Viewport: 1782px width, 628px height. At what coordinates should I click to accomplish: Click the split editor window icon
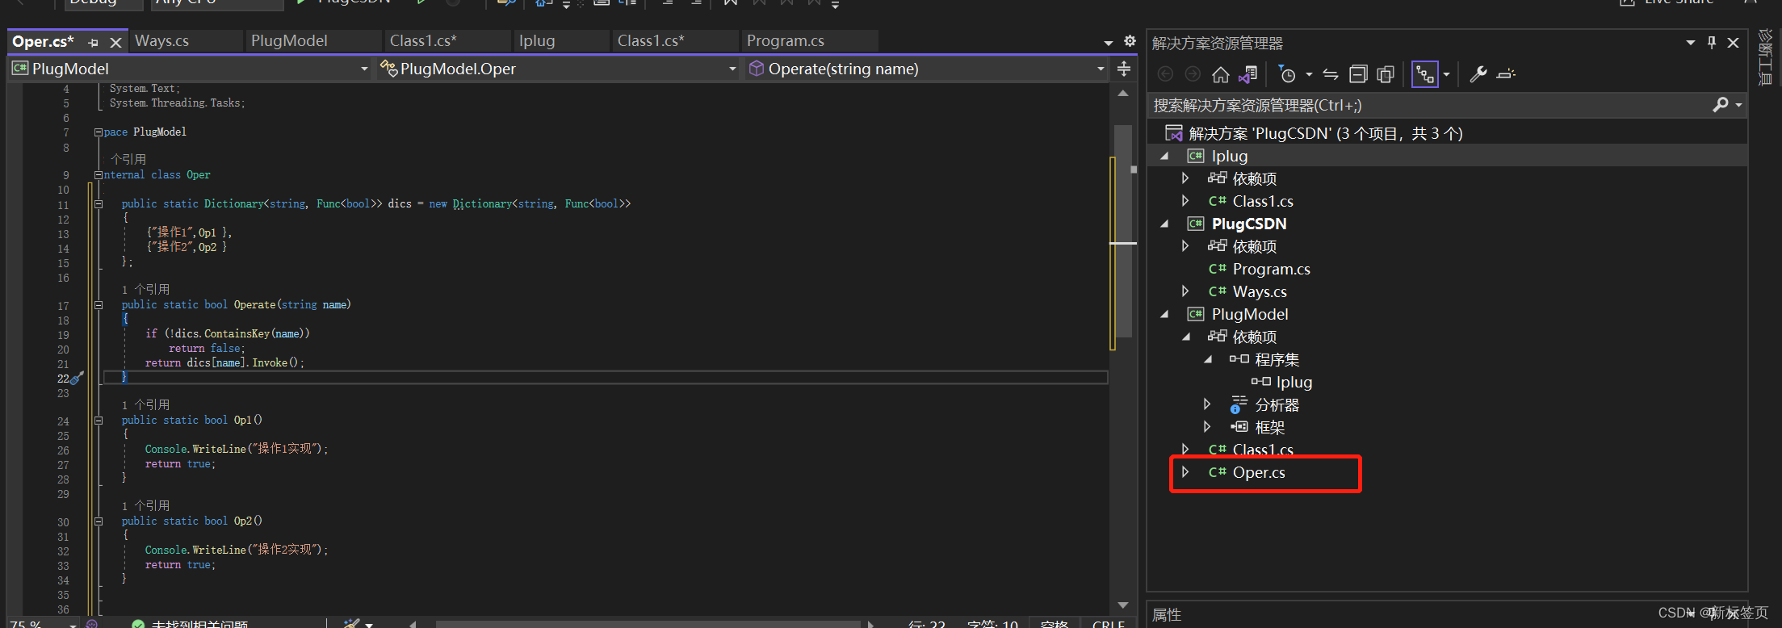[x=1124, y=69]
